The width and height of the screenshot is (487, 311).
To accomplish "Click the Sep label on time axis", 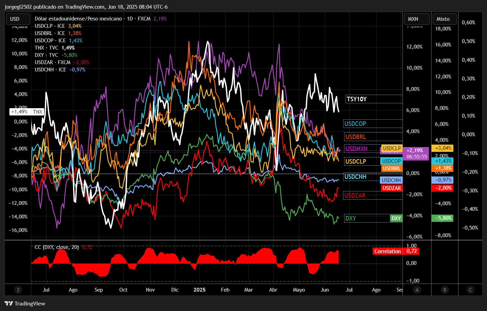I will click(99, 290).
